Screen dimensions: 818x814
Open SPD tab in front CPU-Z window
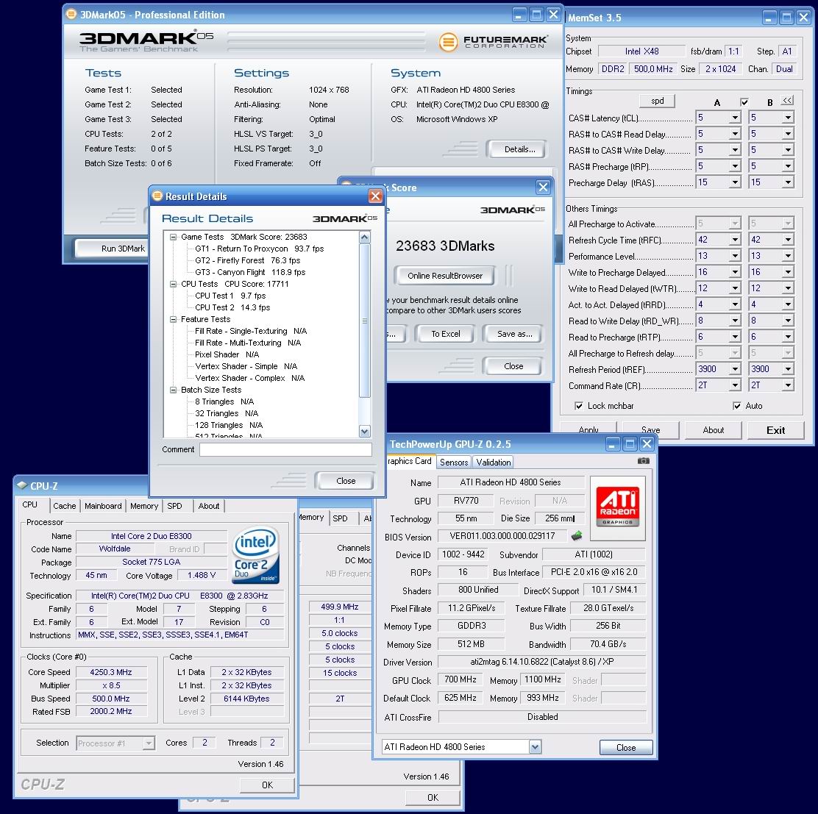tap(175, 506)
